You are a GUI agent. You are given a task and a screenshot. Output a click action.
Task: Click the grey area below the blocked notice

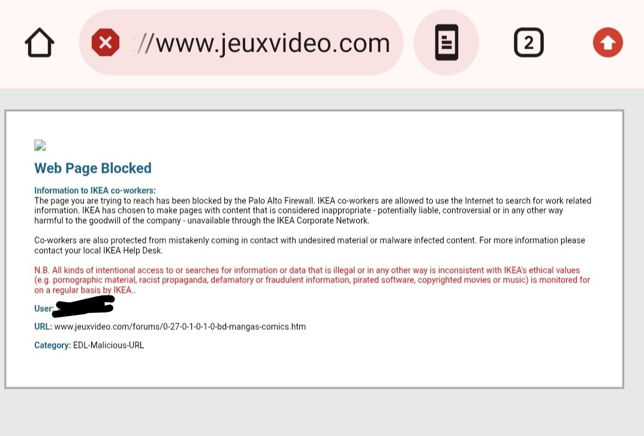pyautogui.click(x=322, y=412)
